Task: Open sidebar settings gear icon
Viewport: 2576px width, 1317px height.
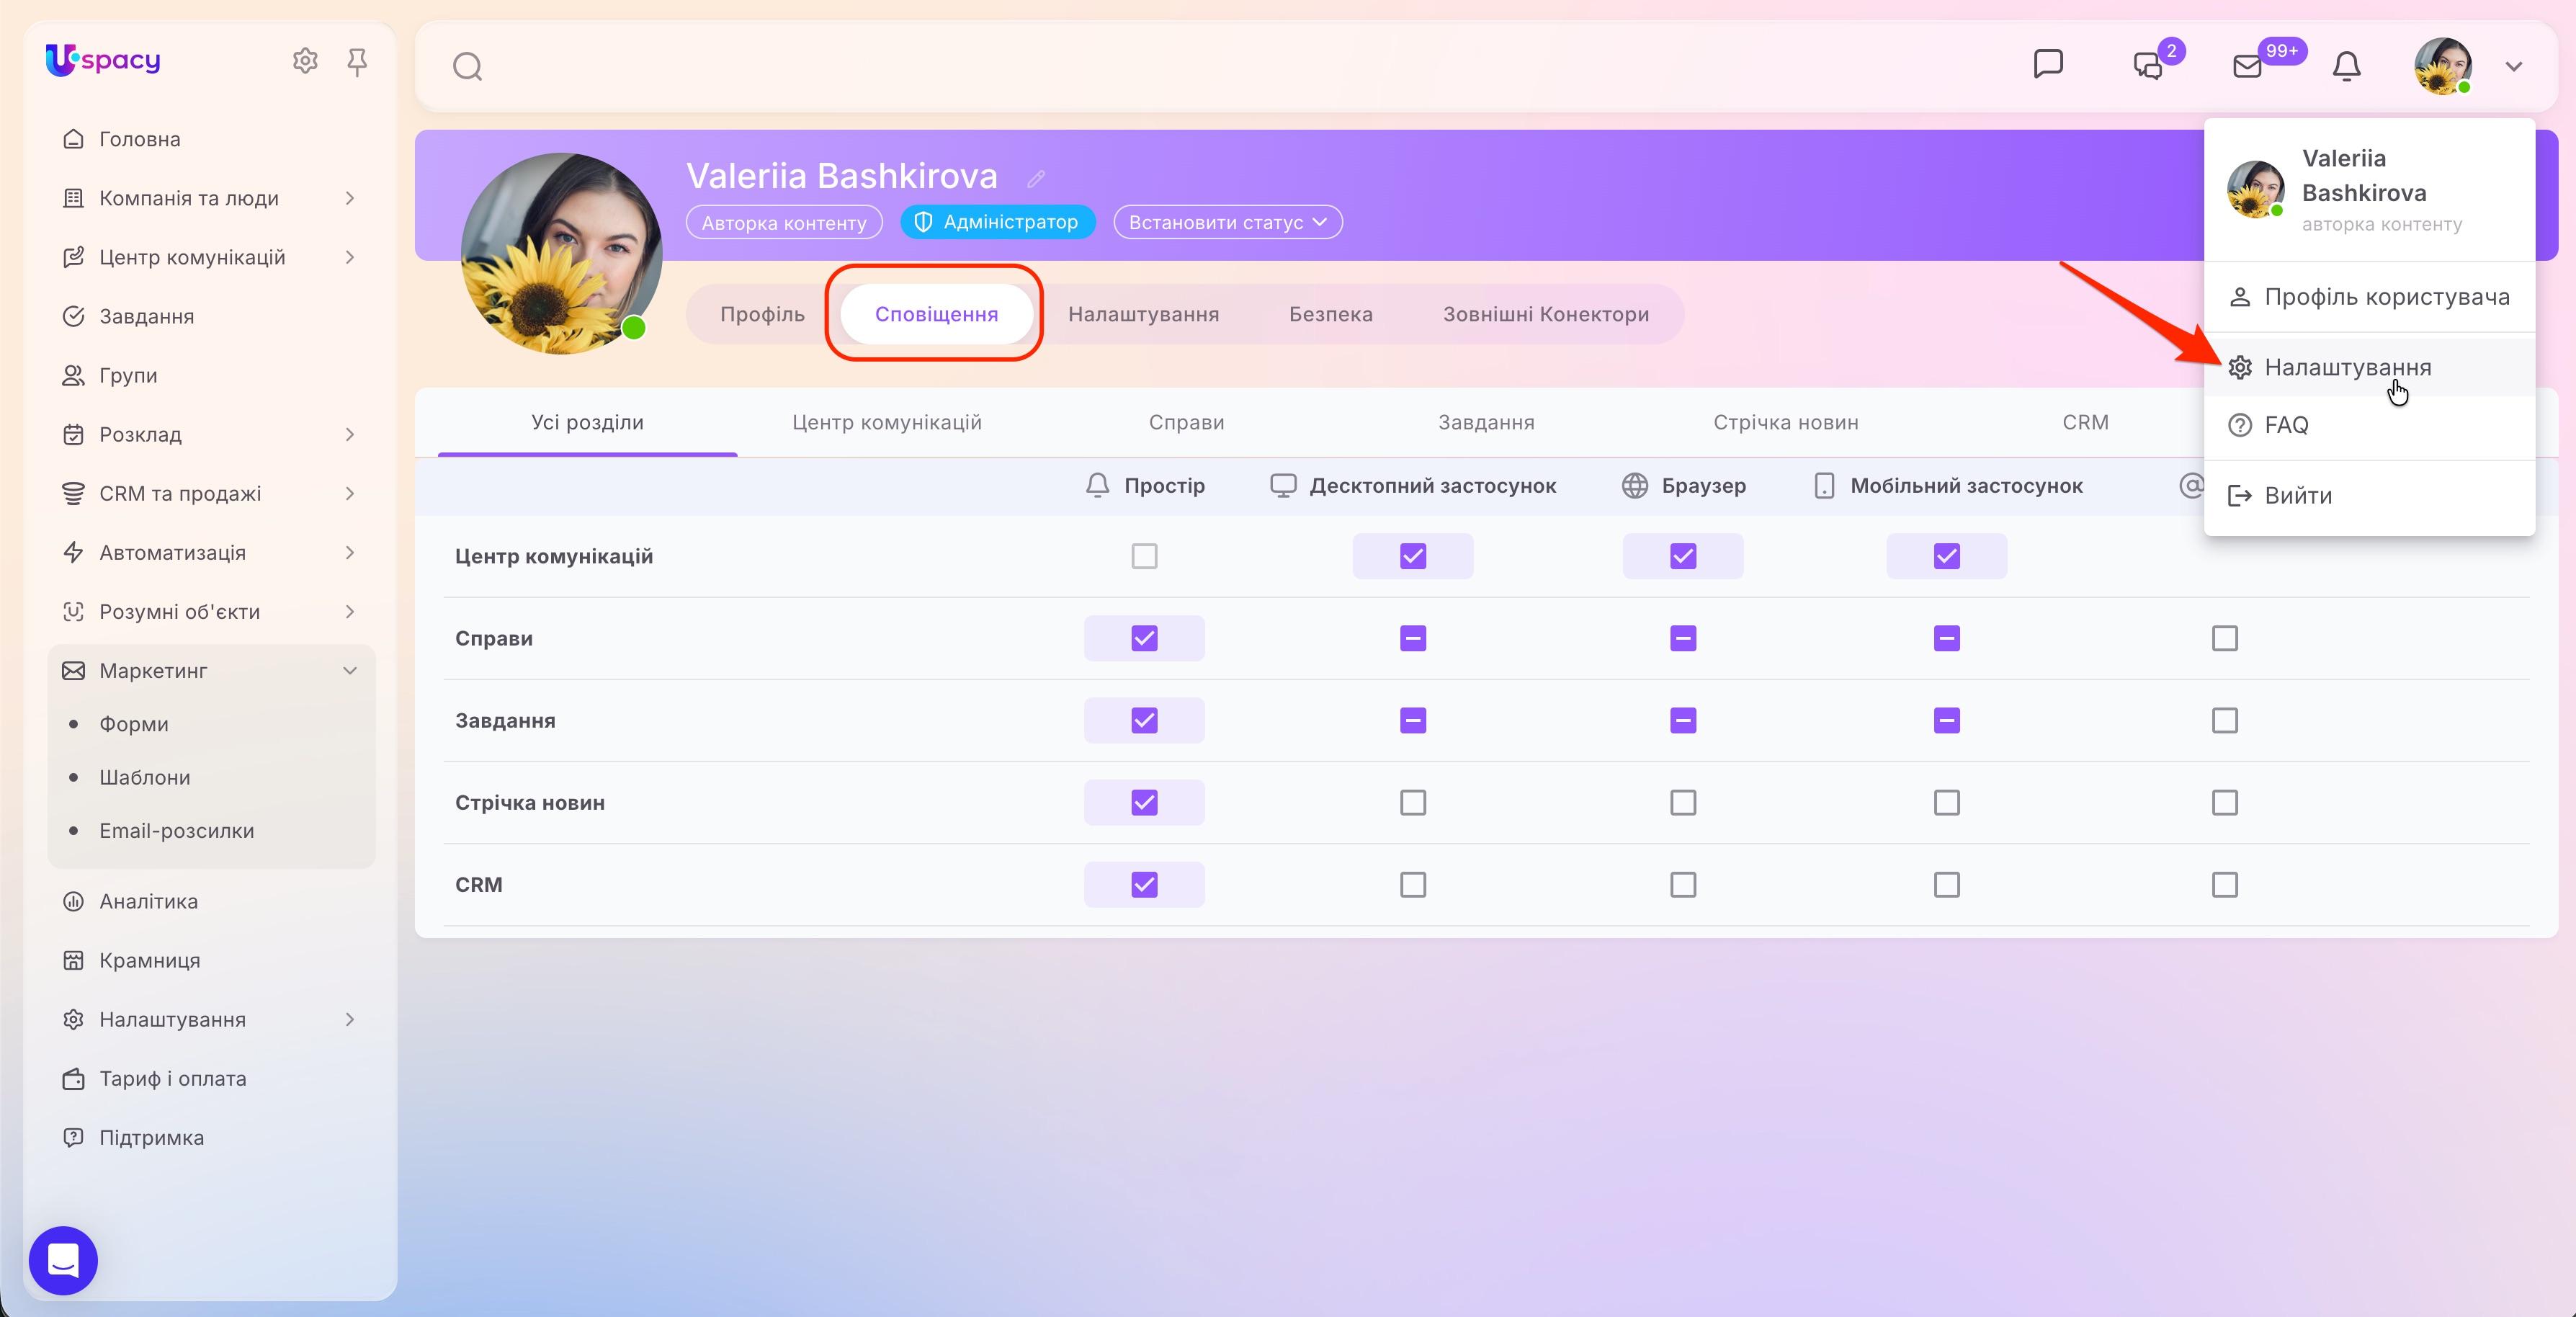Action: (305, 61)
